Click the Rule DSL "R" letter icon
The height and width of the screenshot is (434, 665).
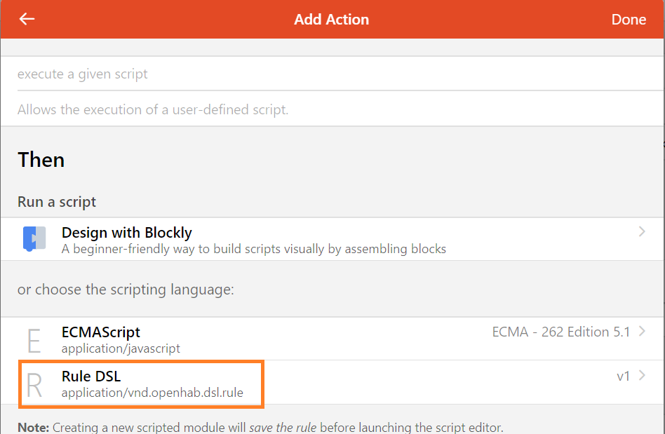click(x=34, y=384)
